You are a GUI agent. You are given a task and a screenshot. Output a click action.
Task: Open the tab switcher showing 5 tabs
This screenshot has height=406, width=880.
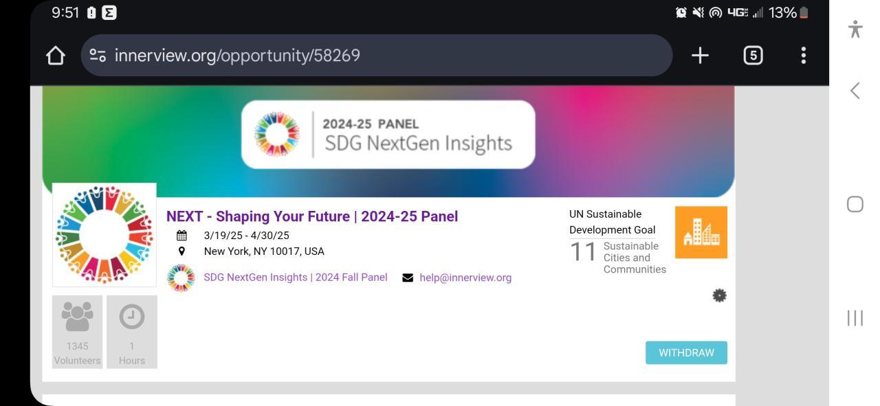coord(753,56)
